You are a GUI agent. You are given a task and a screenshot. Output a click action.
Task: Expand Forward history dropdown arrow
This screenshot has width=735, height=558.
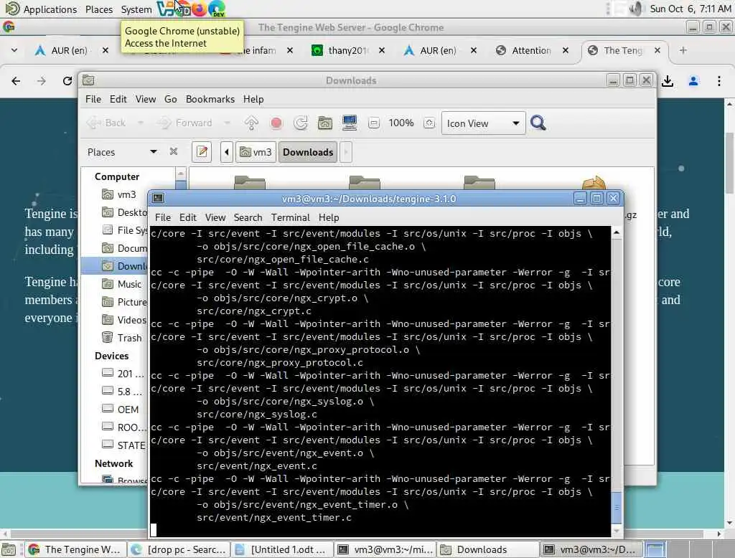tap(227, 123)
